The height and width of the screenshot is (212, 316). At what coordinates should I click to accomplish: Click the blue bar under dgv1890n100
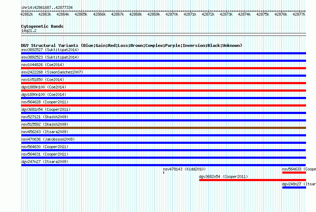click(x=163, y=98)
